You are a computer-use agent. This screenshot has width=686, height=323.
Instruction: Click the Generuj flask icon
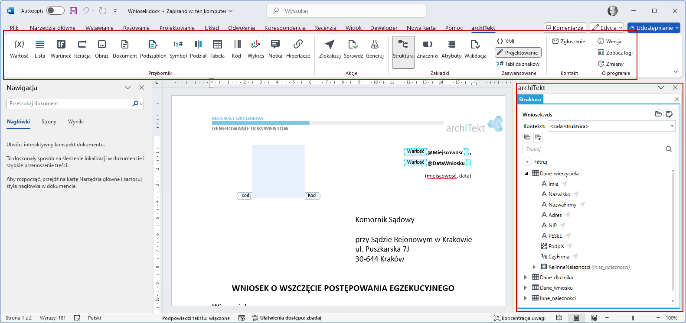375,44
